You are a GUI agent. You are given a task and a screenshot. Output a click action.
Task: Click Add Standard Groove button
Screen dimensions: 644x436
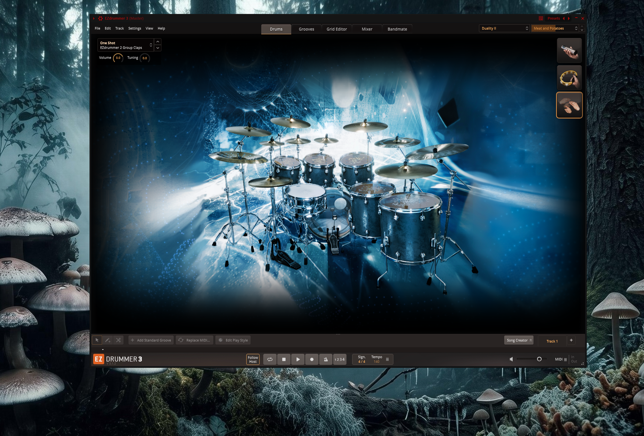[x=151, y=340]
